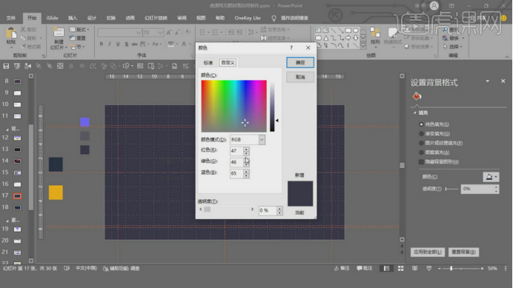Open the font size dropdown
513x288 pixels.
click(x=160, y=33)
